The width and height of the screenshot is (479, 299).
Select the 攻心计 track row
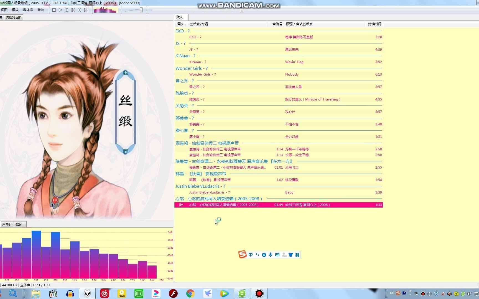click(x=279, y=112)
